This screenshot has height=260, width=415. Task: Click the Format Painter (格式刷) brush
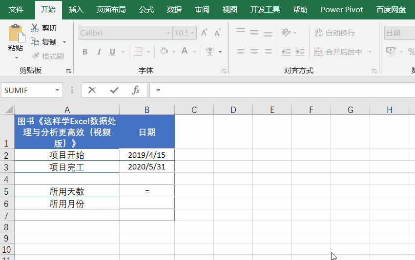[x=35, y=56]
